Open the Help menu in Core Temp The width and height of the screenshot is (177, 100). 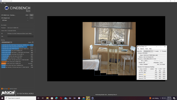click(150, 49)
